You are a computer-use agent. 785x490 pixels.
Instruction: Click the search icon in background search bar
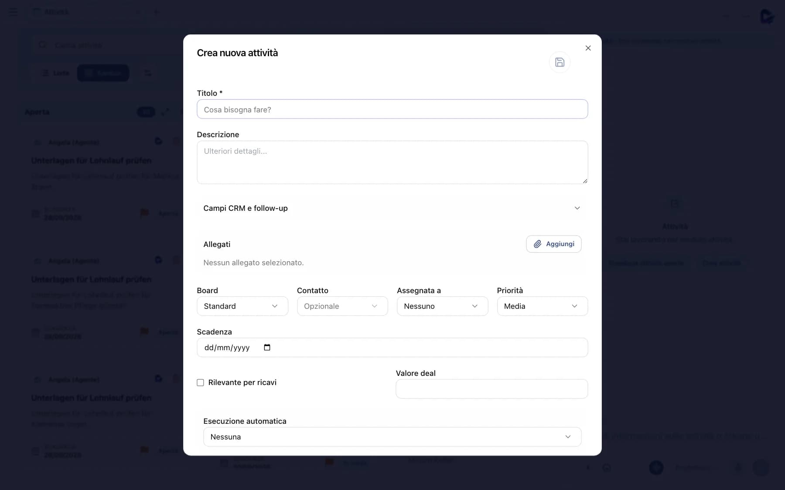(43, 45)
